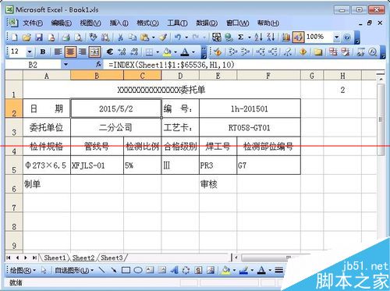Insert a Text Box from drawing toolbar
390x291 pixels.
point(150,271)
